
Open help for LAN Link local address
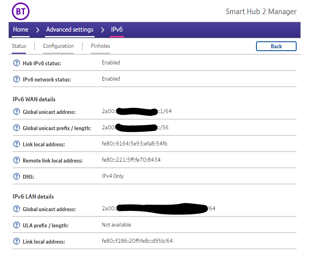pos(17,242)
